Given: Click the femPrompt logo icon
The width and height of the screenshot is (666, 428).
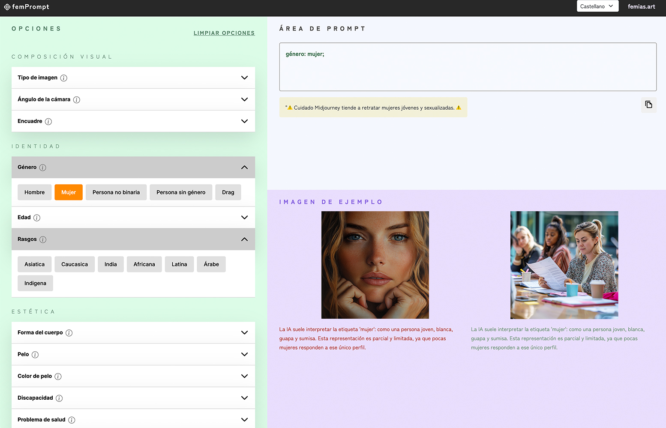Looking at the screenshot, I should click(7, 7).
